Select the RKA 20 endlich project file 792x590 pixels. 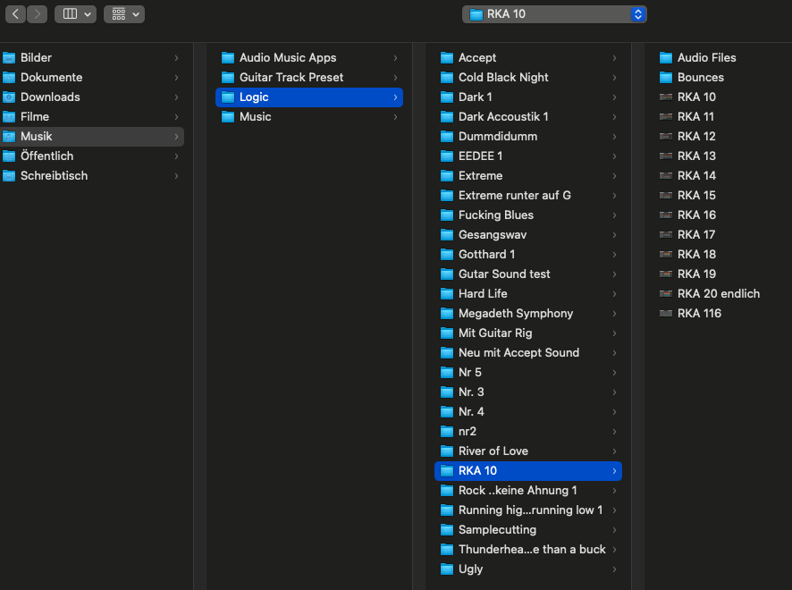click(718, 293)
